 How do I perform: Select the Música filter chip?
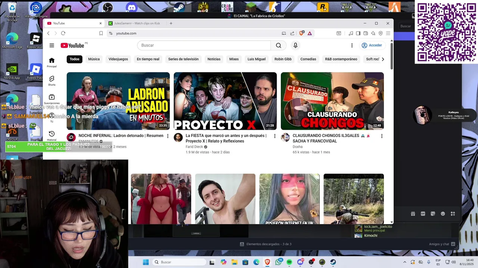(94, 59)
